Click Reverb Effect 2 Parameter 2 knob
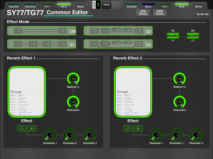213x159 pixels. pyautogui.click(x=176, y=135)
